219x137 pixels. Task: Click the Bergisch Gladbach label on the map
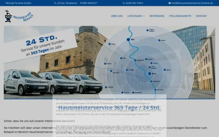(x=151, y=30)
